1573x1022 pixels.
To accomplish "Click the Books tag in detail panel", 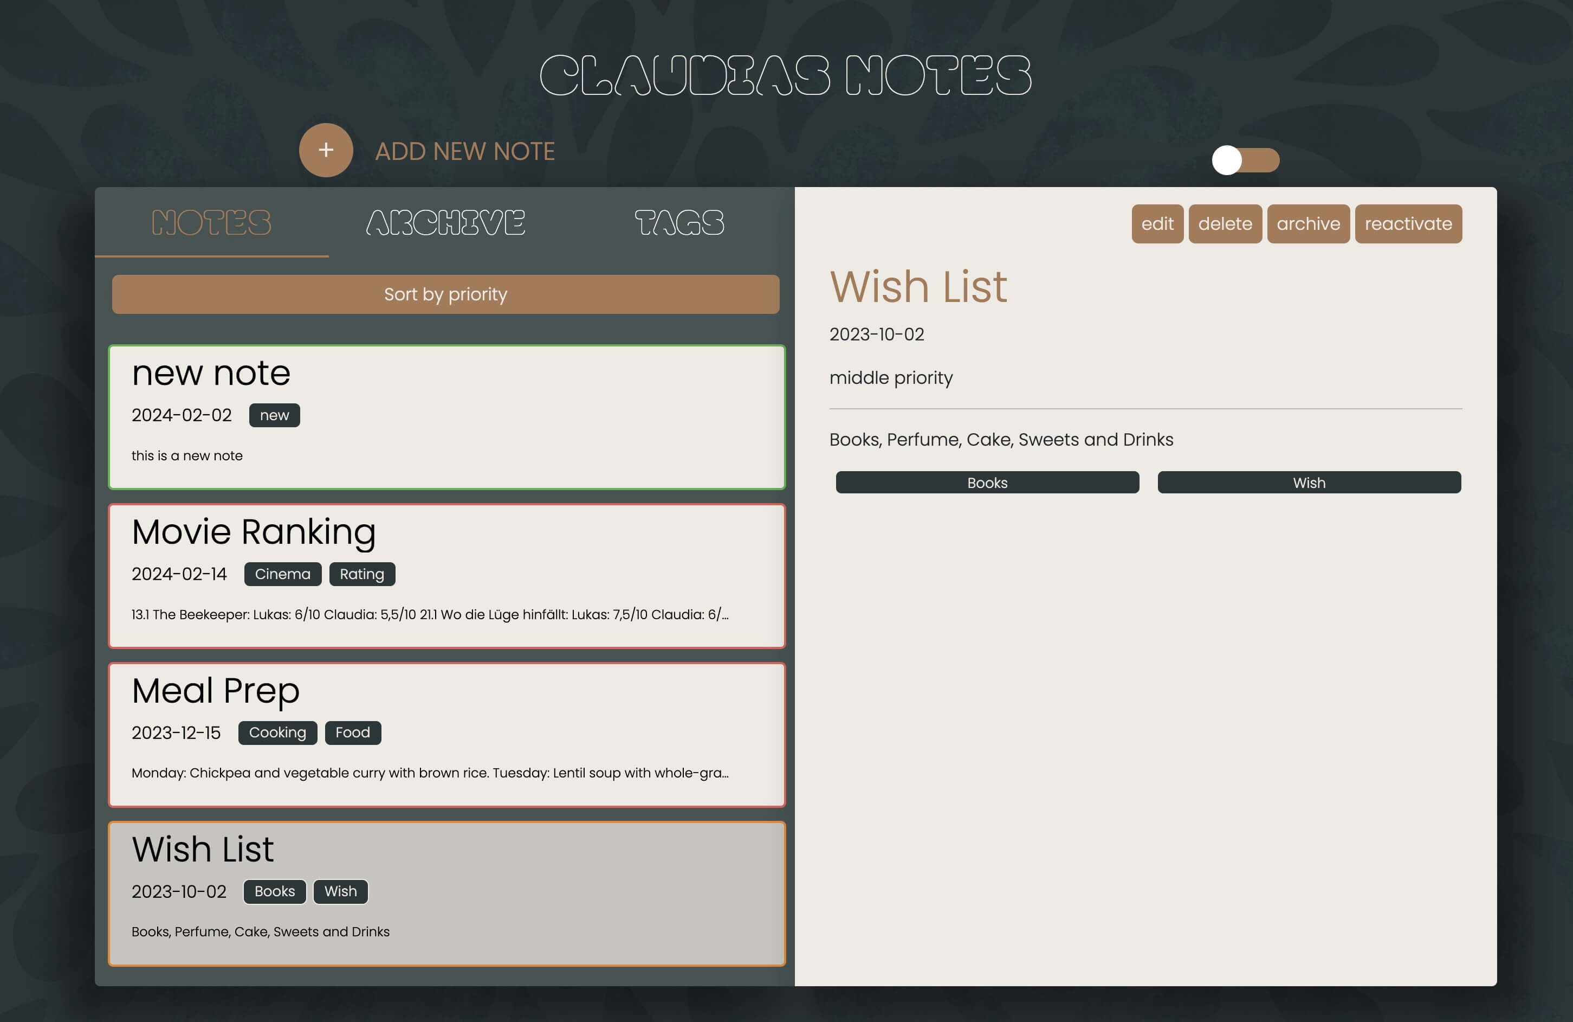I will click(987, 482).
